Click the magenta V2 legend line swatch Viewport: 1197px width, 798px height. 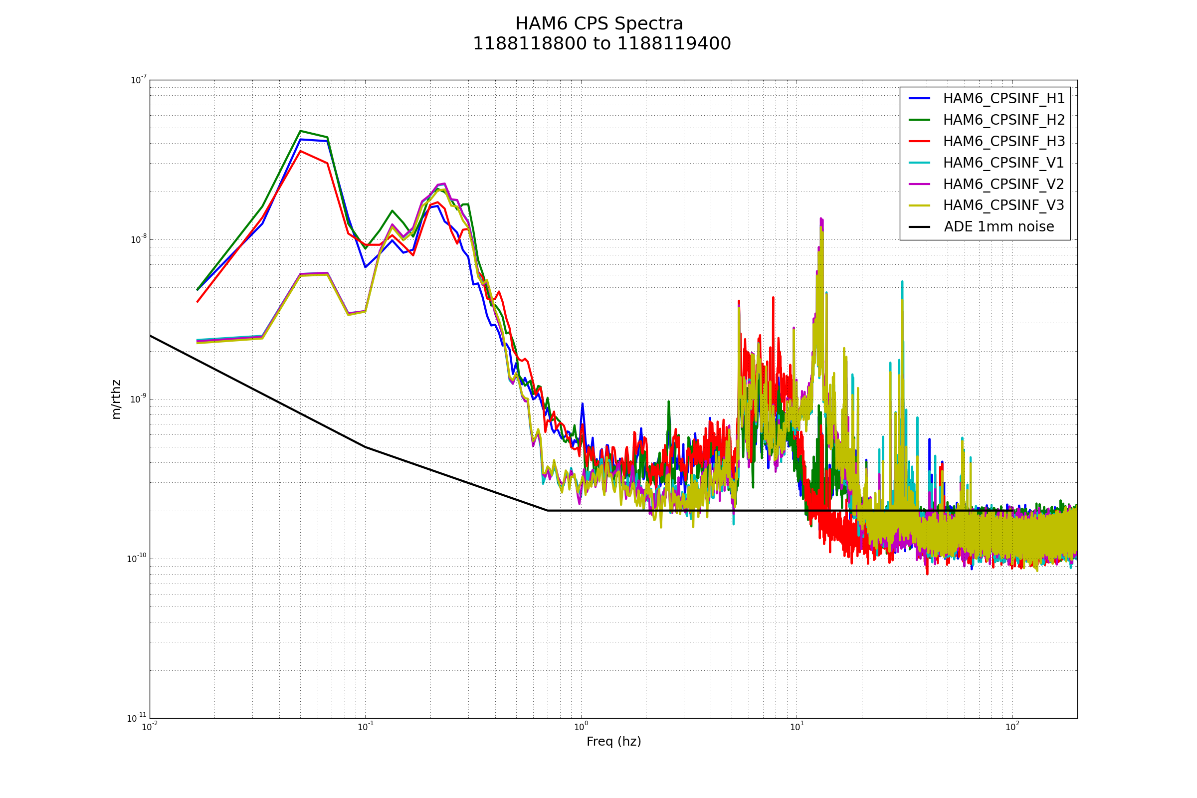pyautogui.click(x=919, y=184)
